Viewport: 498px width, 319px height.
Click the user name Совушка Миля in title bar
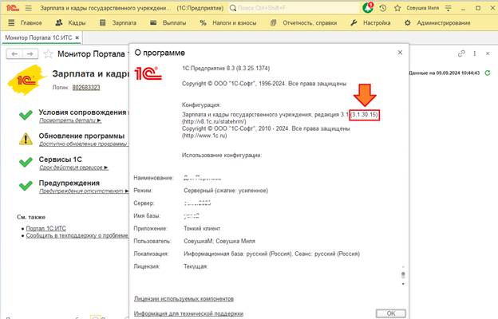coord(422,8)
